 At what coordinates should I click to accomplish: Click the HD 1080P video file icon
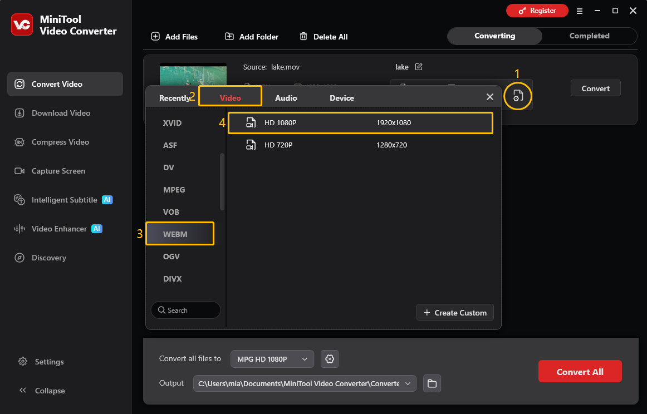click(x=251, y=123)
